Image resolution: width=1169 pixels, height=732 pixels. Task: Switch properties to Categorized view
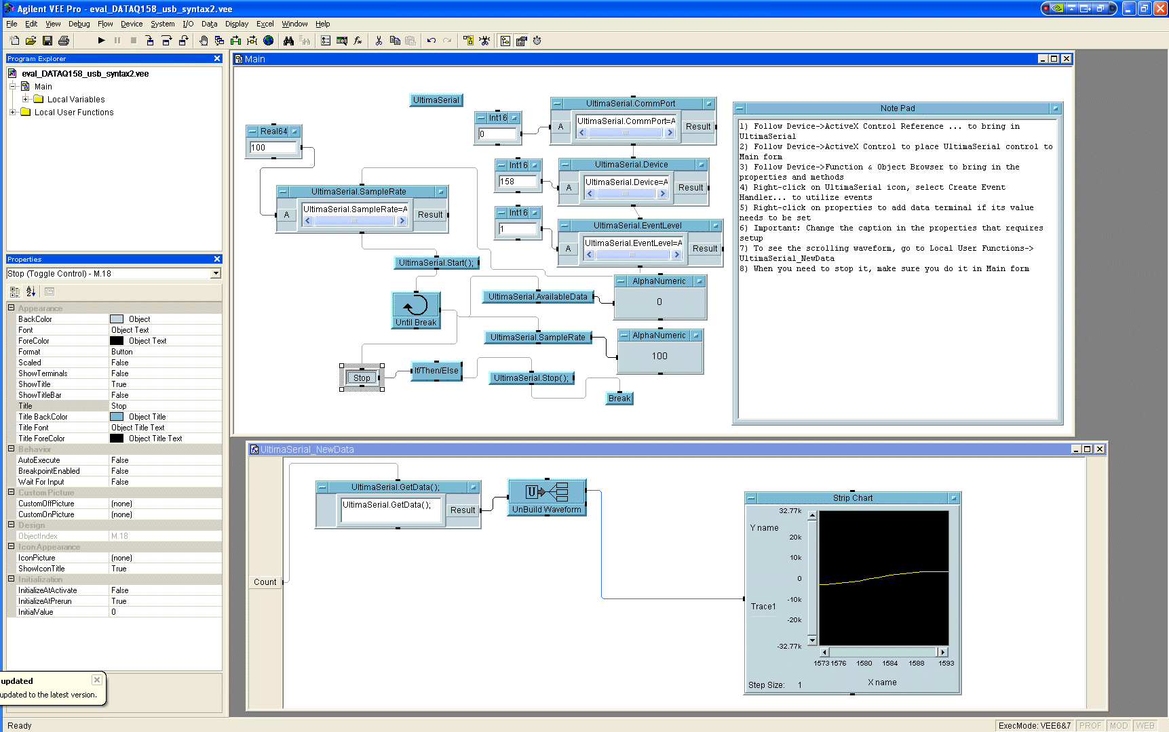15,291
